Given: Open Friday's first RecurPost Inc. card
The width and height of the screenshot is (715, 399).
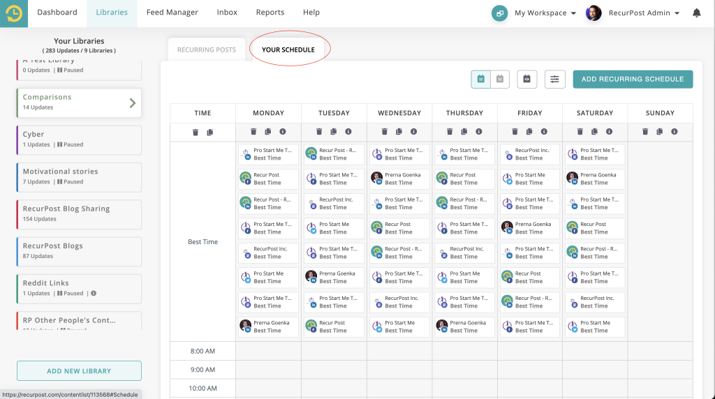Looking at the screenshot, I should (x=530, y=154).
